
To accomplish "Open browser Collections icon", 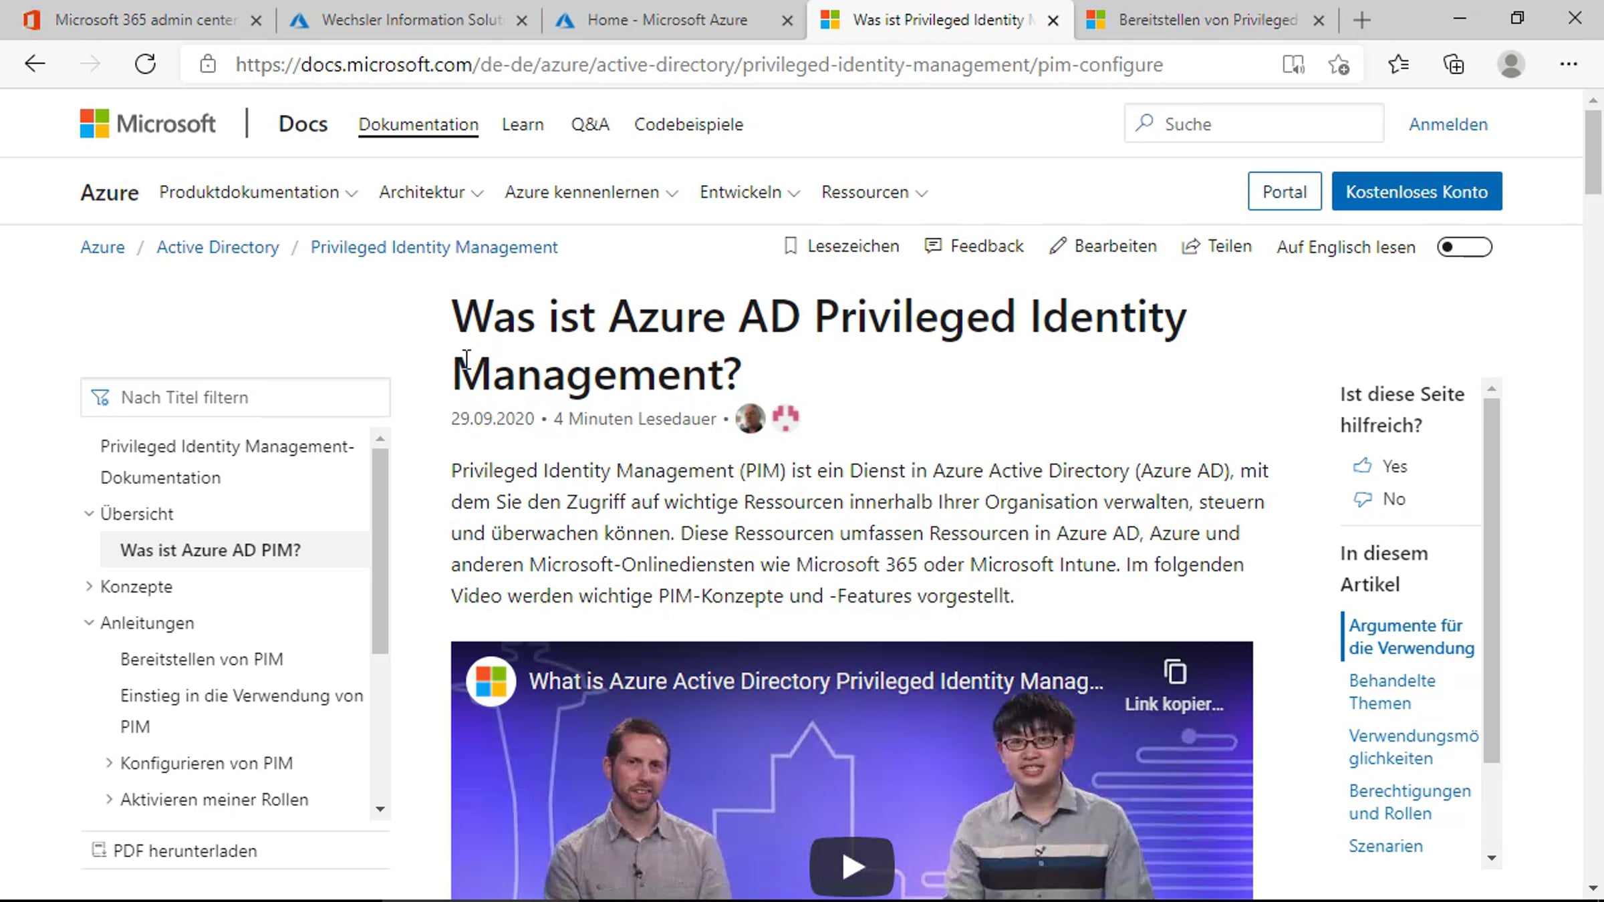I will 1454,64.
